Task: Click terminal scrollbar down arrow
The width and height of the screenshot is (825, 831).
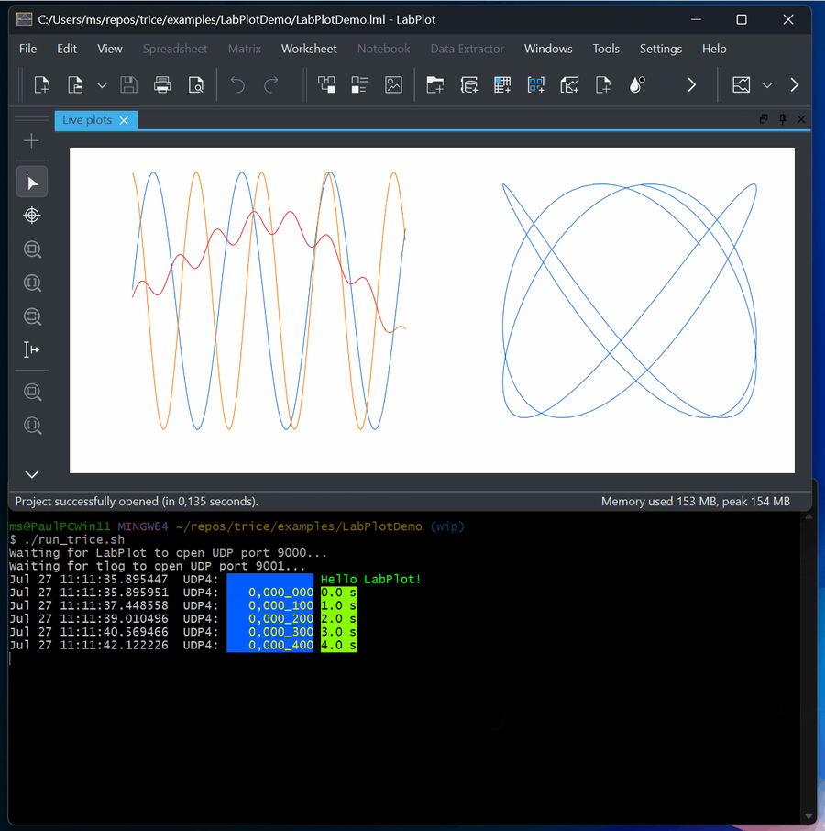Action: (x=808, y=816)
